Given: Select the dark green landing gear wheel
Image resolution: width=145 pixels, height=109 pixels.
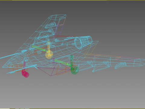Looking at the screenshot, I should pyautogui.click(x=75, y=70).
